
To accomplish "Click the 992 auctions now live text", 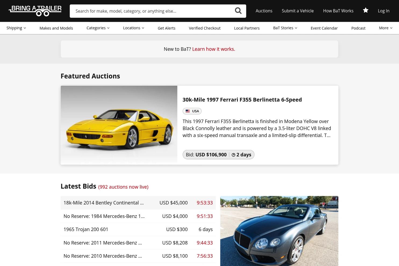I will [x=123, y=187].
